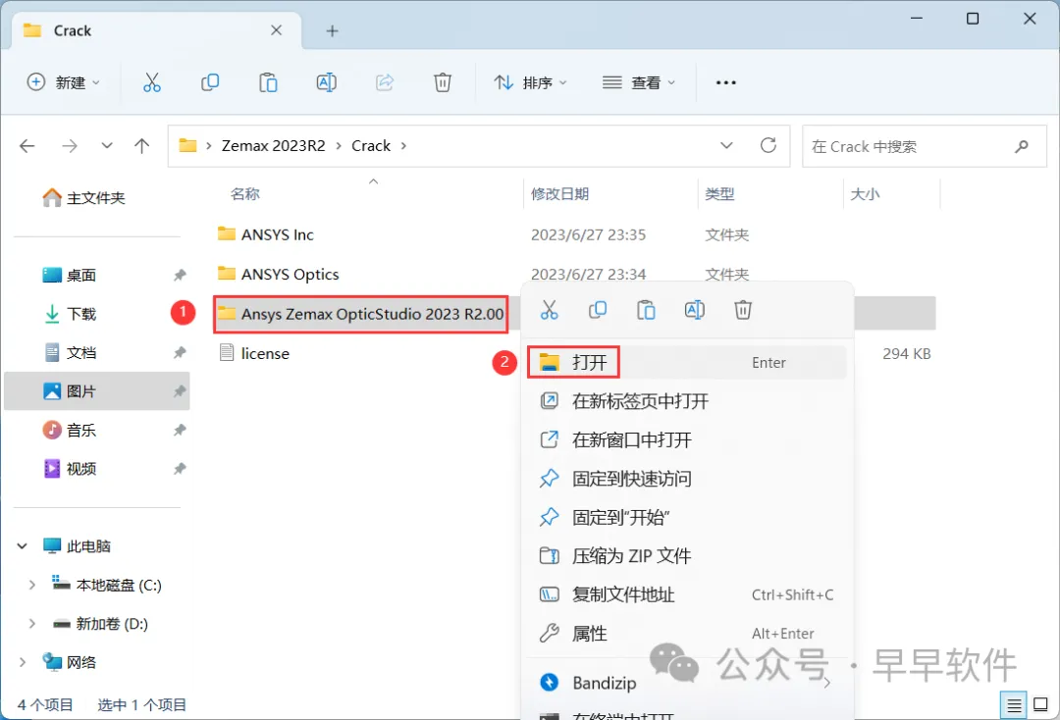
Task: Choose 压缩为 ZIP 文件 in context menu
Action: coord(687,556)
